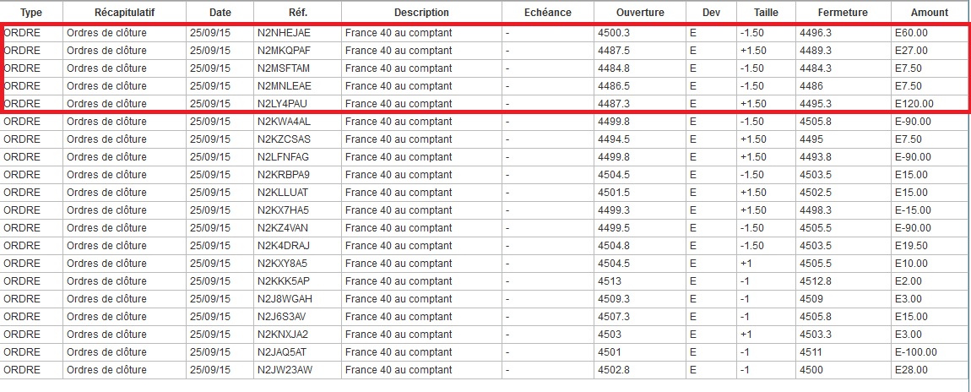Click the Echéance column header
971x392 pixels.
(547, 13)
